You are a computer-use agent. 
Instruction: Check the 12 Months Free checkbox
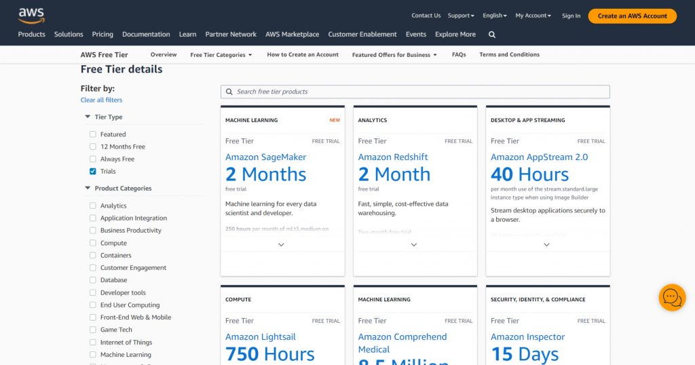[92, 147]
